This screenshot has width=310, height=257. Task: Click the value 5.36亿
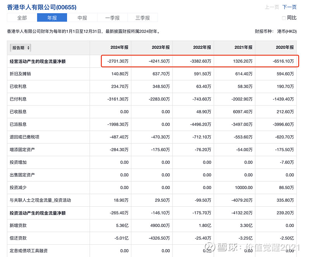[122, 225]
